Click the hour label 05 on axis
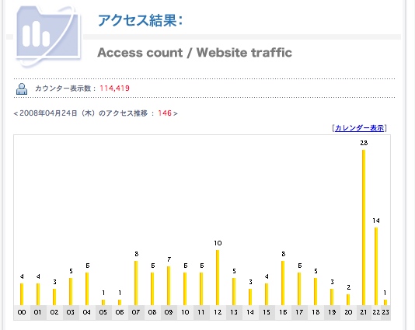 click(x=103, y=312)
